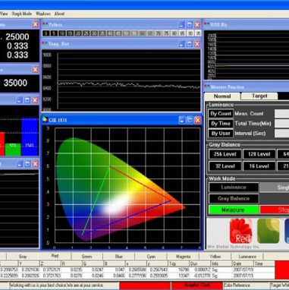Select the green image thumbnail
289x290 pixels.
point(269,231)
